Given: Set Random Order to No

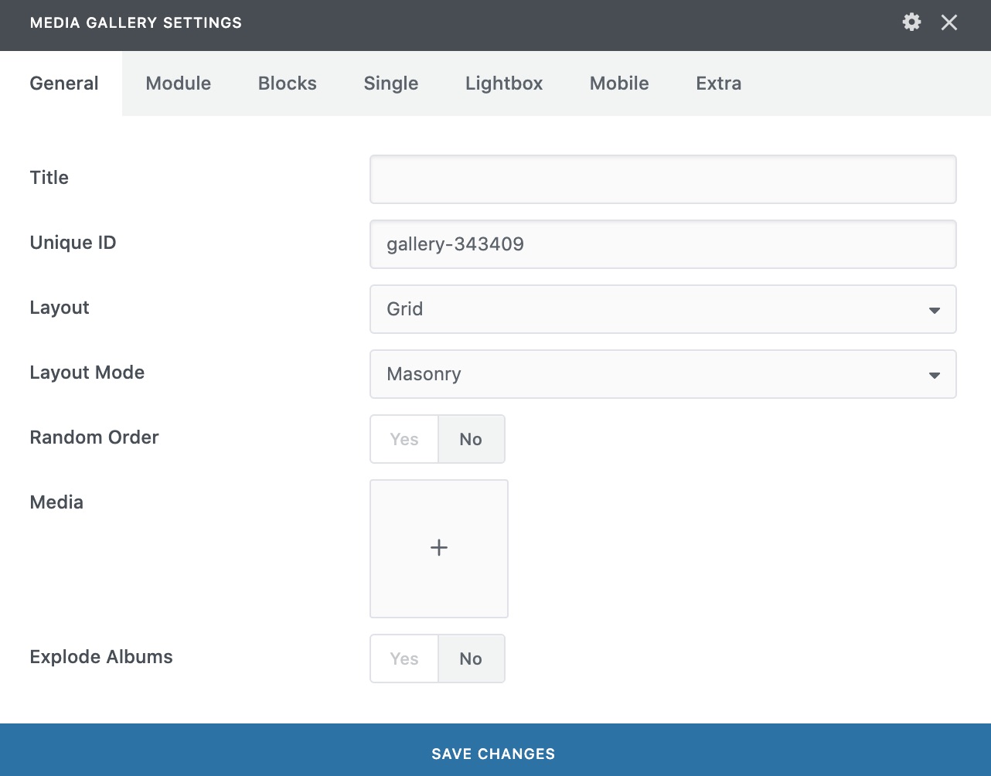Looking at the screenshot, I should tap(471, 439).
